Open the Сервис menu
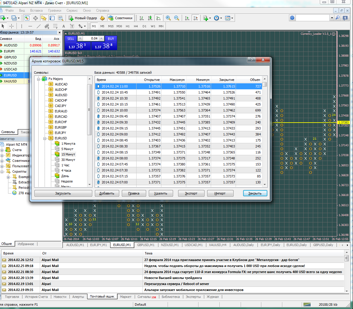This screenshot has height=309, width=353. tap(72, 10)
